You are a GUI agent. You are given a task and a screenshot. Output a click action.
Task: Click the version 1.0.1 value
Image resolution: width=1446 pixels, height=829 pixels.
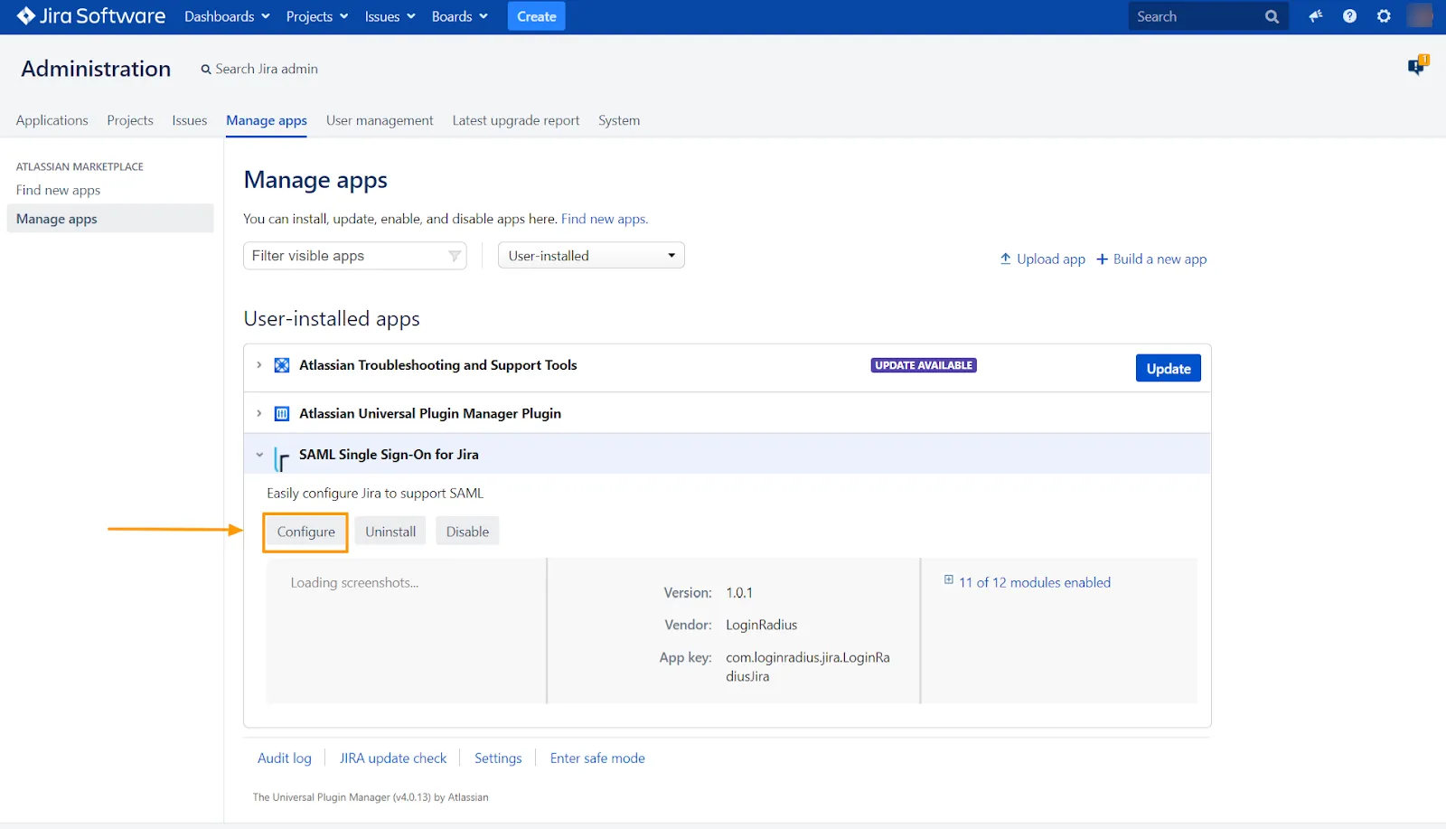(x=739, y=593)
